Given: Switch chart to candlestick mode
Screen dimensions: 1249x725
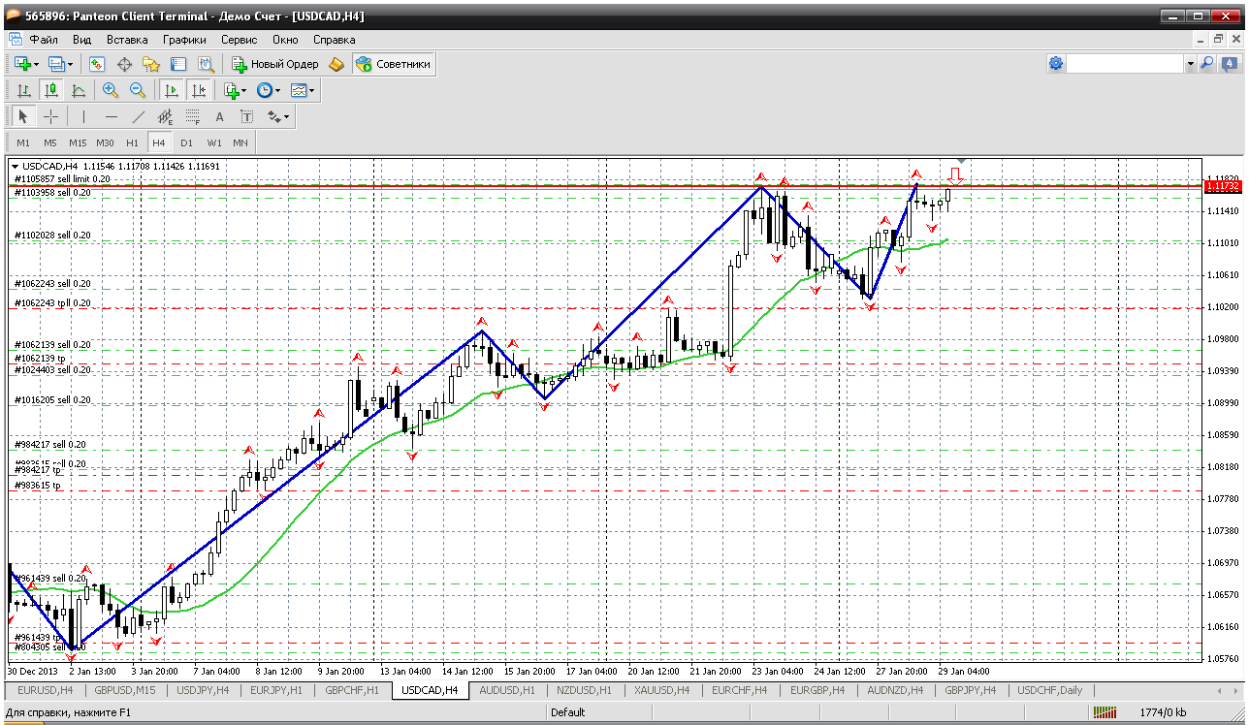Looking at the screenshot, I should pyautogui.click(x=51, y=90).
